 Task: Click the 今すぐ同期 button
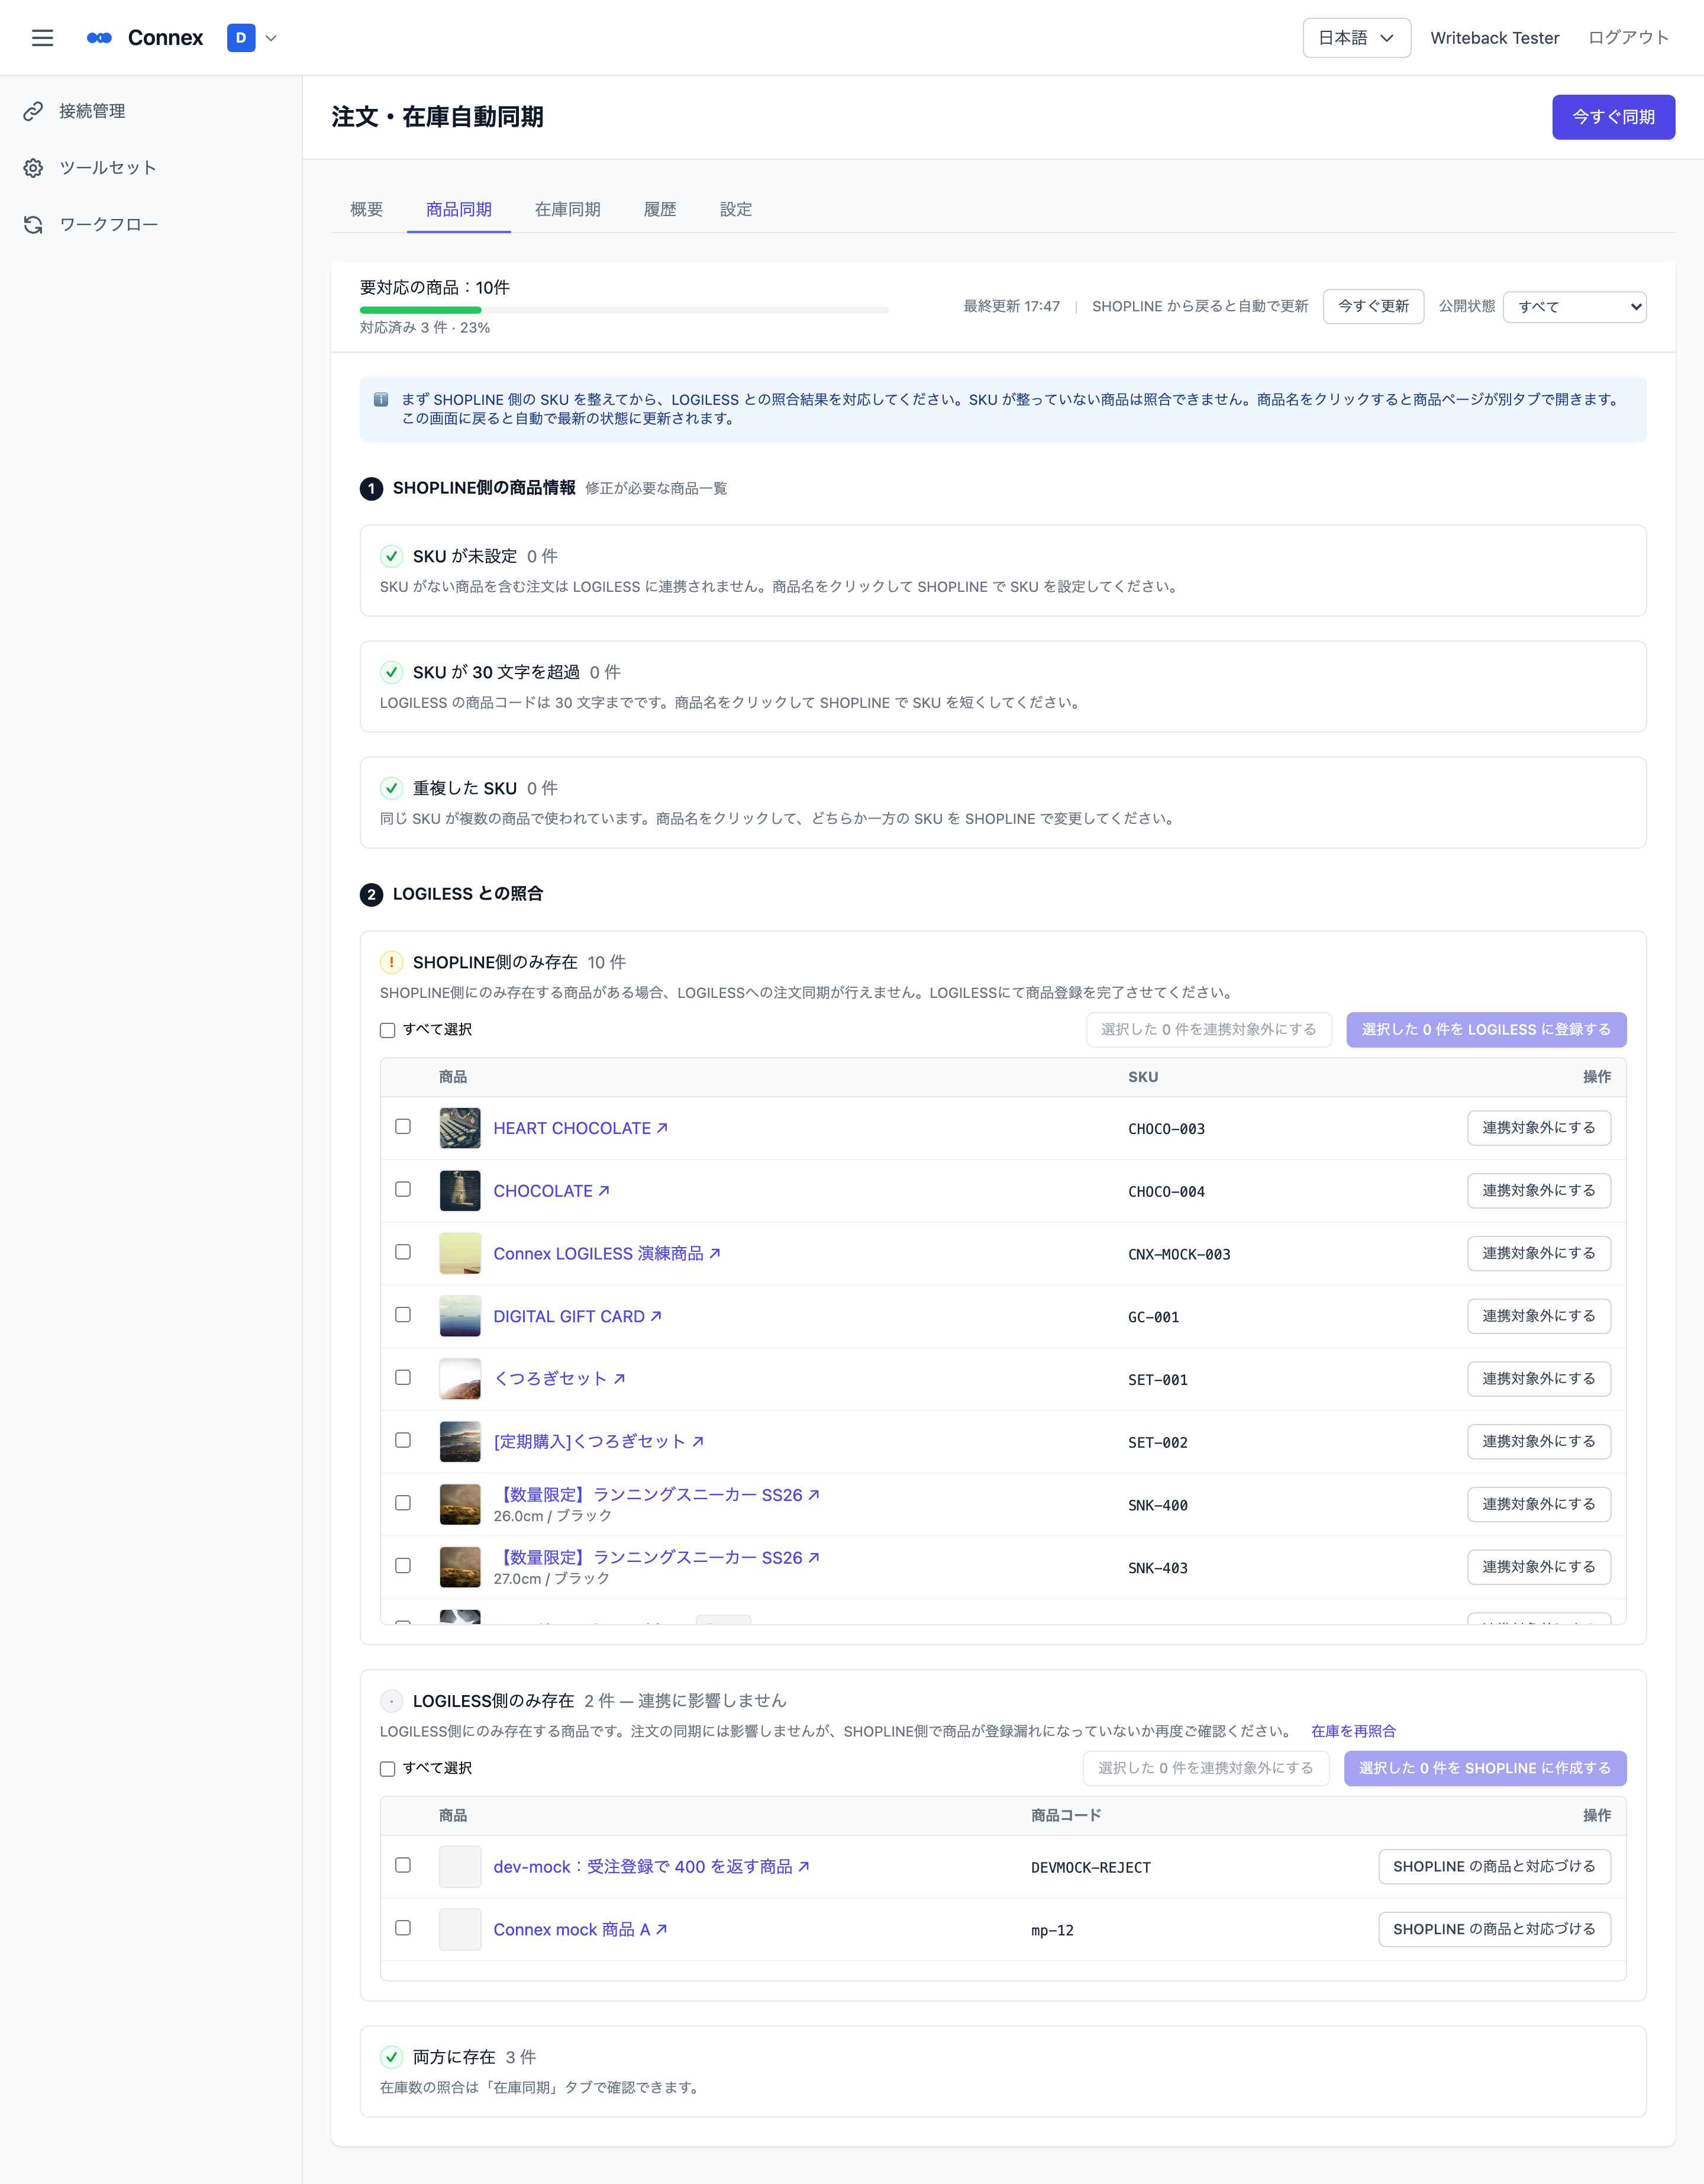pos(1613,117)
